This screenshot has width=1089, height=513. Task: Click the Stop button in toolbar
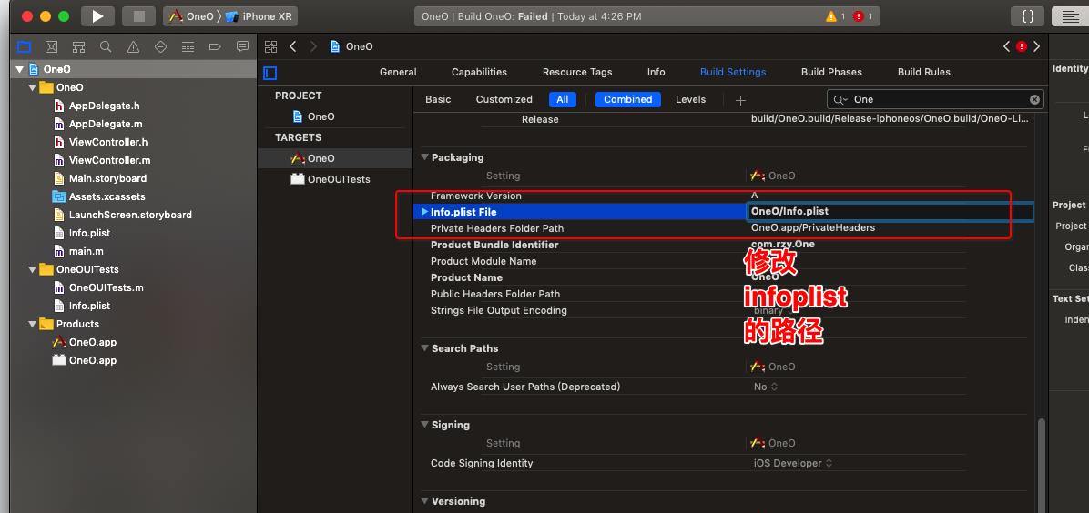pyautogui.click(x=139, y=16)
